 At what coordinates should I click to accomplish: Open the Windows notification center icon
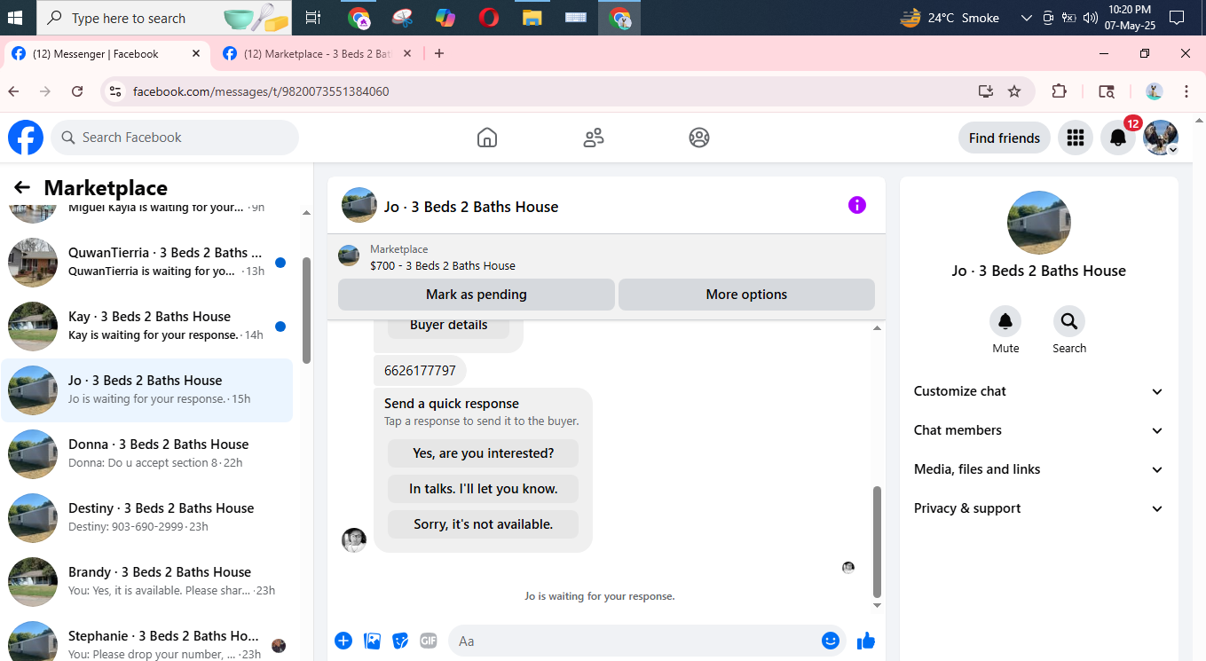(x=1177, y=18)
